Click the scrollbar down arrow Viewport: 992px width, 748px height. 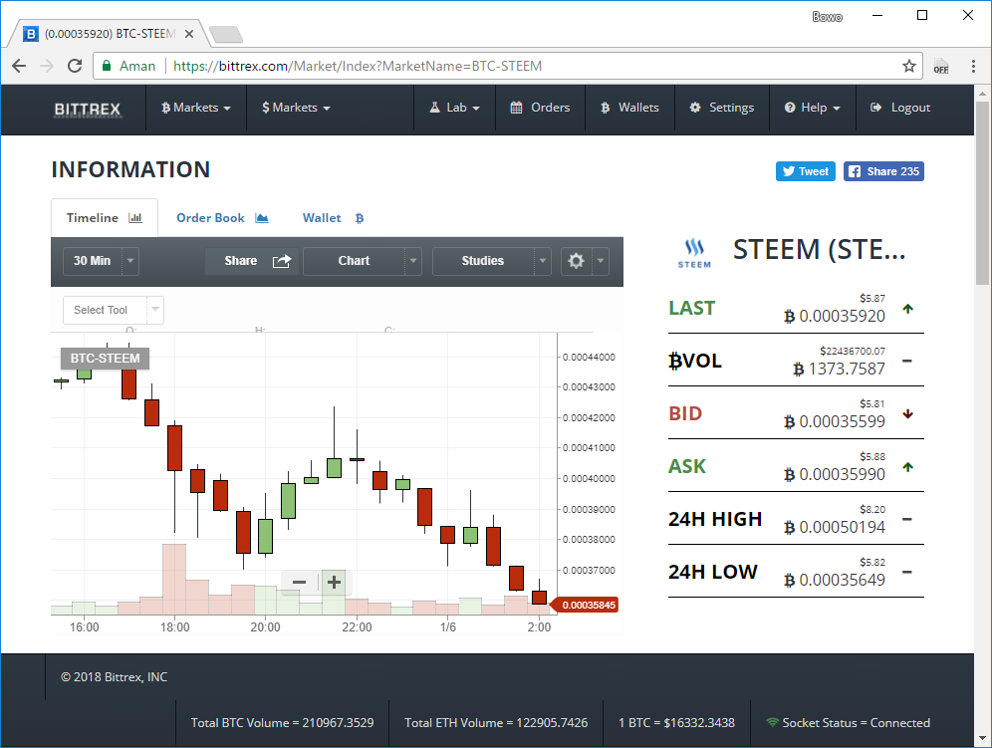(x=982, y=738)
